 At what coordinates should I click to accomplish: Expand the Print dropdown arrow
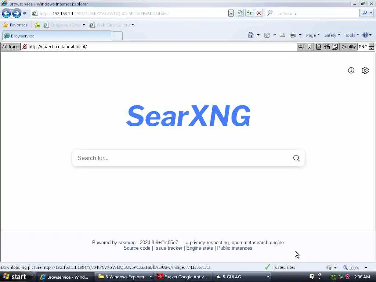click(x=300, y=35)
